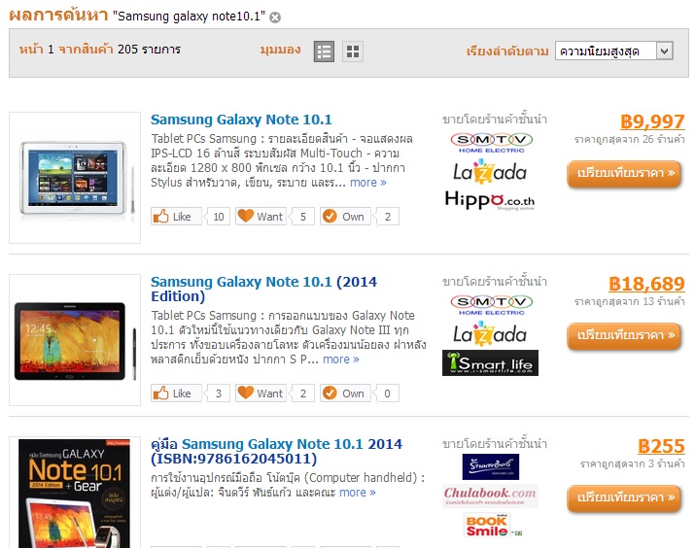Open the iSmart life shop logo
The height and width of the screenshot is (548, 696).
[x=490, y=363]
